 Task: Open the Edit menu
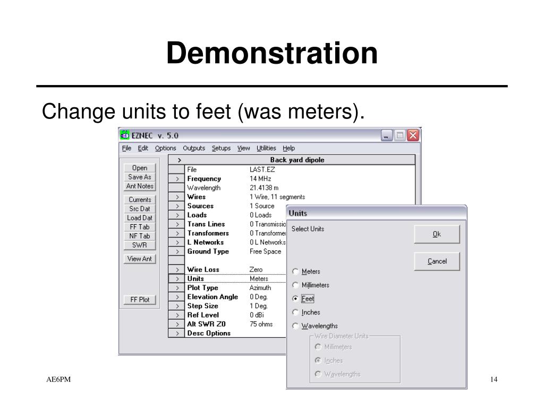pos(143,148)
